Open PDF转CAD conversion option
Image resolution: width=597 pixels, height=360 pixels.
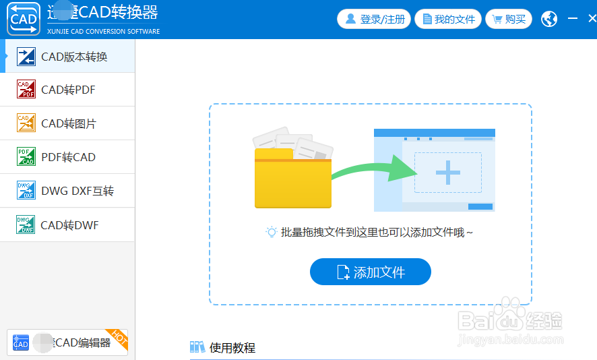[67, 157]
